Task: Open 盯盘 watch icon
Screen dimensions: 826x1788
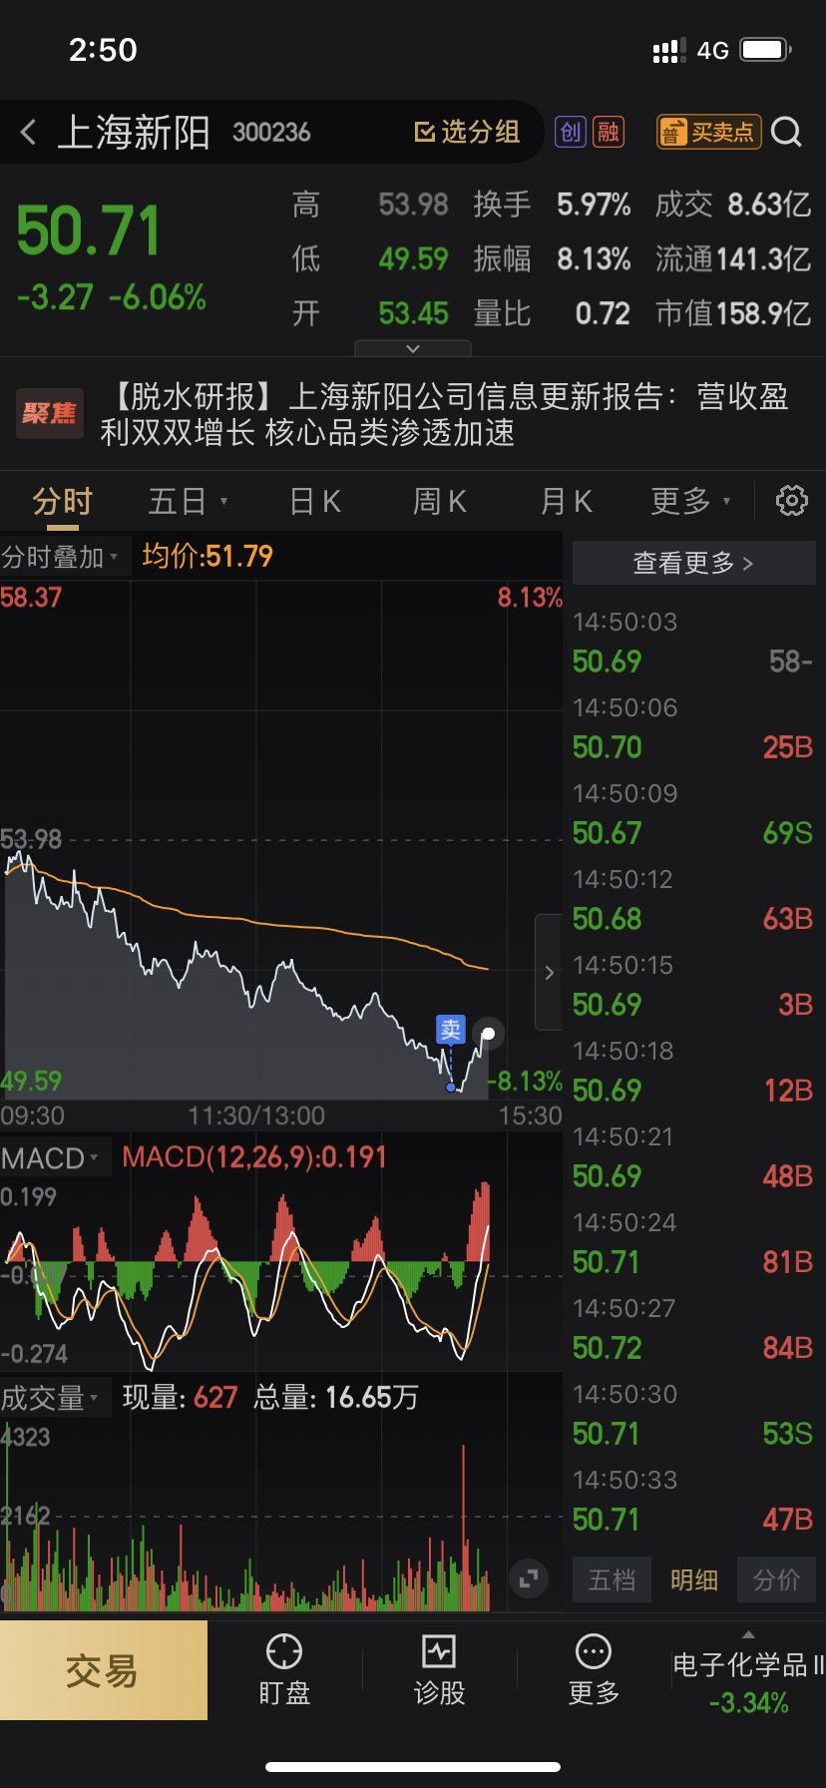Action: pyautogui.click(x=284, y=1669)
